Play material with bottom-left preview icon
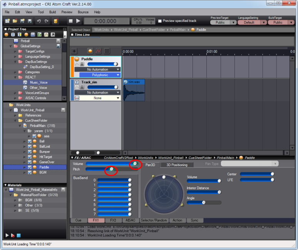The height and width of the screenshot is (250, 298). pyautogui.click(x=7, y=235)
